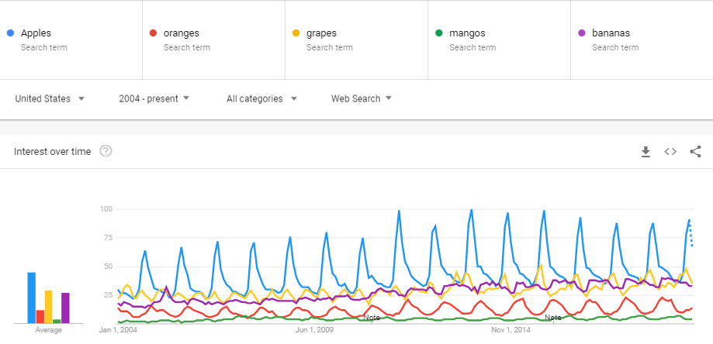Screen dimensions: 713x344
Task: Open the United States region dropdown
Action: pyautogui.click(x=50, y=99)
